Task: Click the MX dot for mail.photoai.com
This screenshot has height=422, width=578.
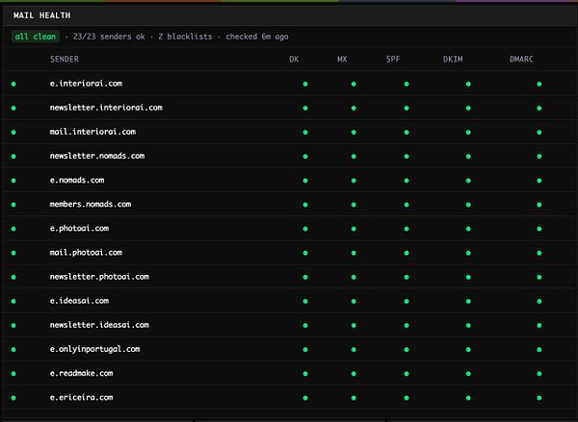Action: coord(354,253)
